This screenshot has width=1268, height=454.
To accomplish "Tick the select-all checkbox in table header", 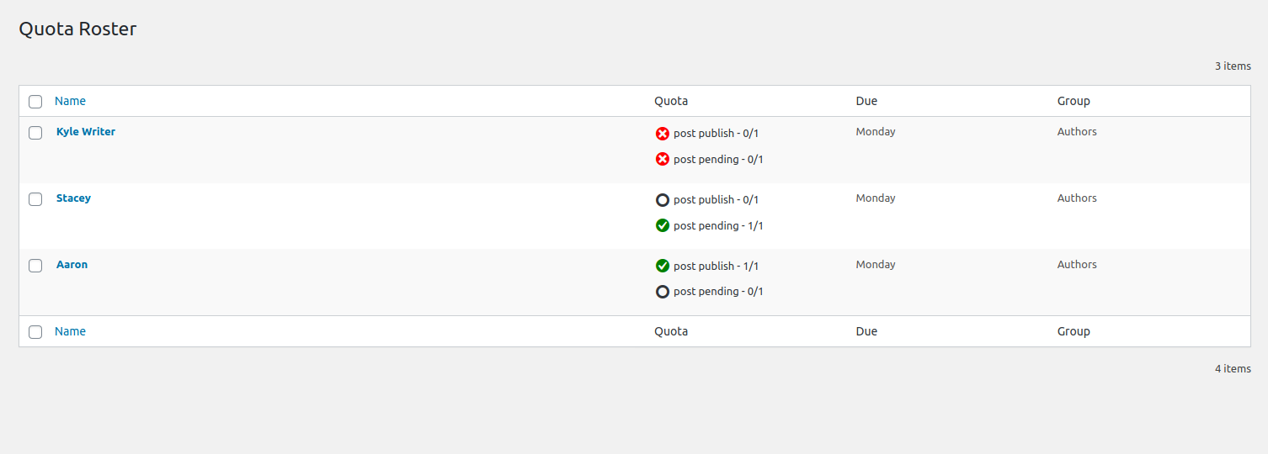I will click(x=35, y=102).
